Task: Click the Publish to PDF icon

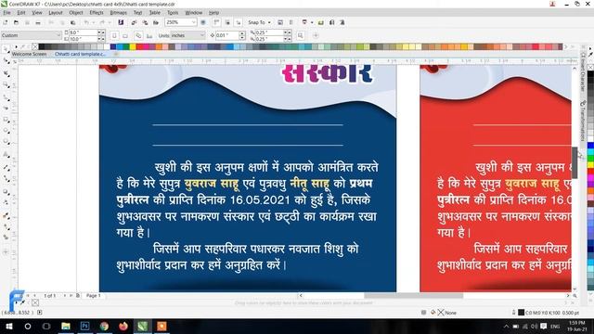Action: 156,22
